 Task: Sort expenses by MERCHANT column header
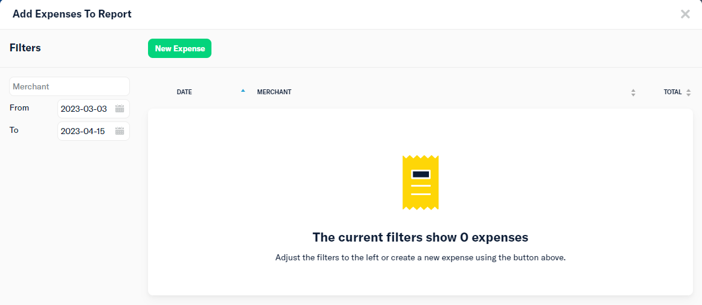pos(274,92)
